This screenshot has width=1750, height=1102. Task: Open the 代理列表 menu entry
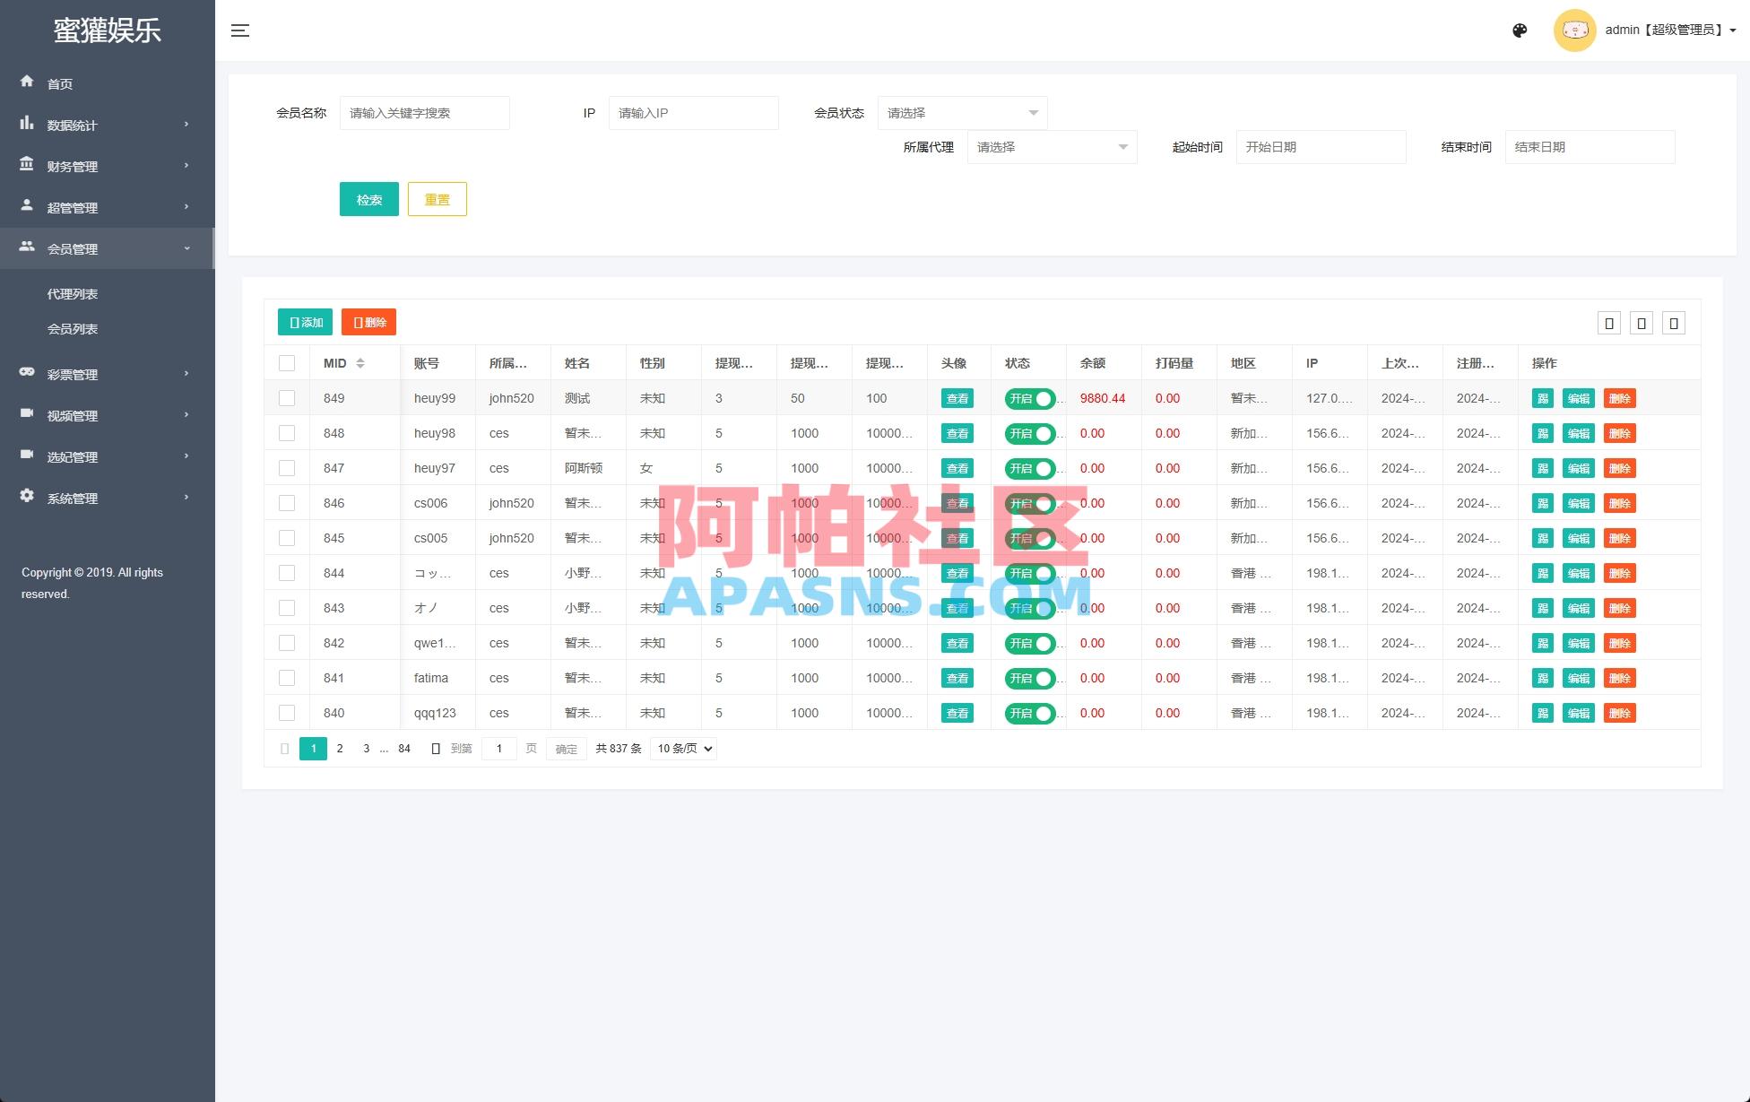73,293
